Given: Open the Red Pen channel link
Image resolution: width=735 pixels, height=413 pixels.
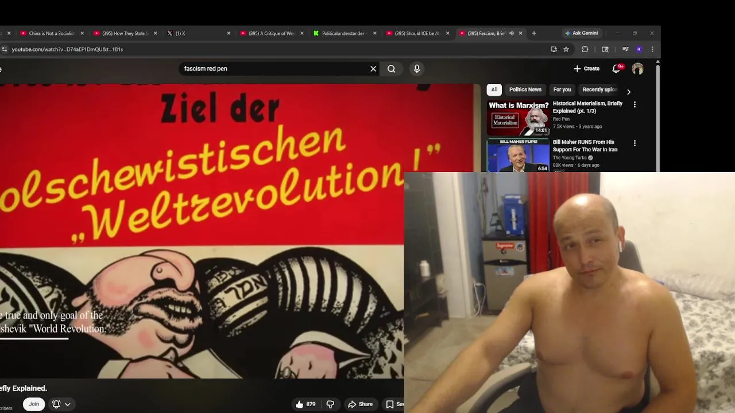Looking at the screenshot, I should pyautogui.click(x=561, y=119).
